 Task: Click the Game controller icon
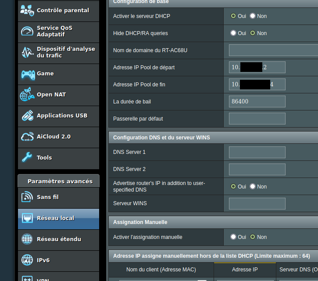pos(28,75)
